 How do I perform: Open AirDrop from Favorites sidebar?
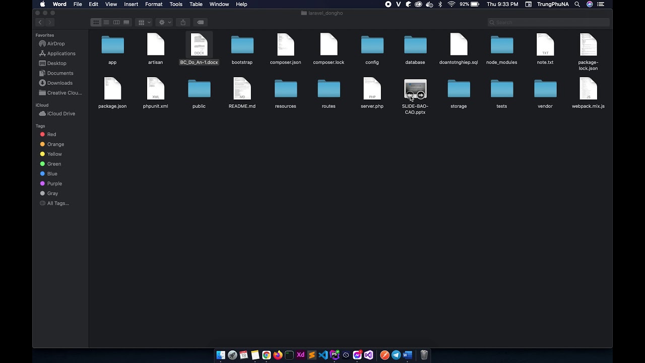pyautogui.click(x=55, y=44)
